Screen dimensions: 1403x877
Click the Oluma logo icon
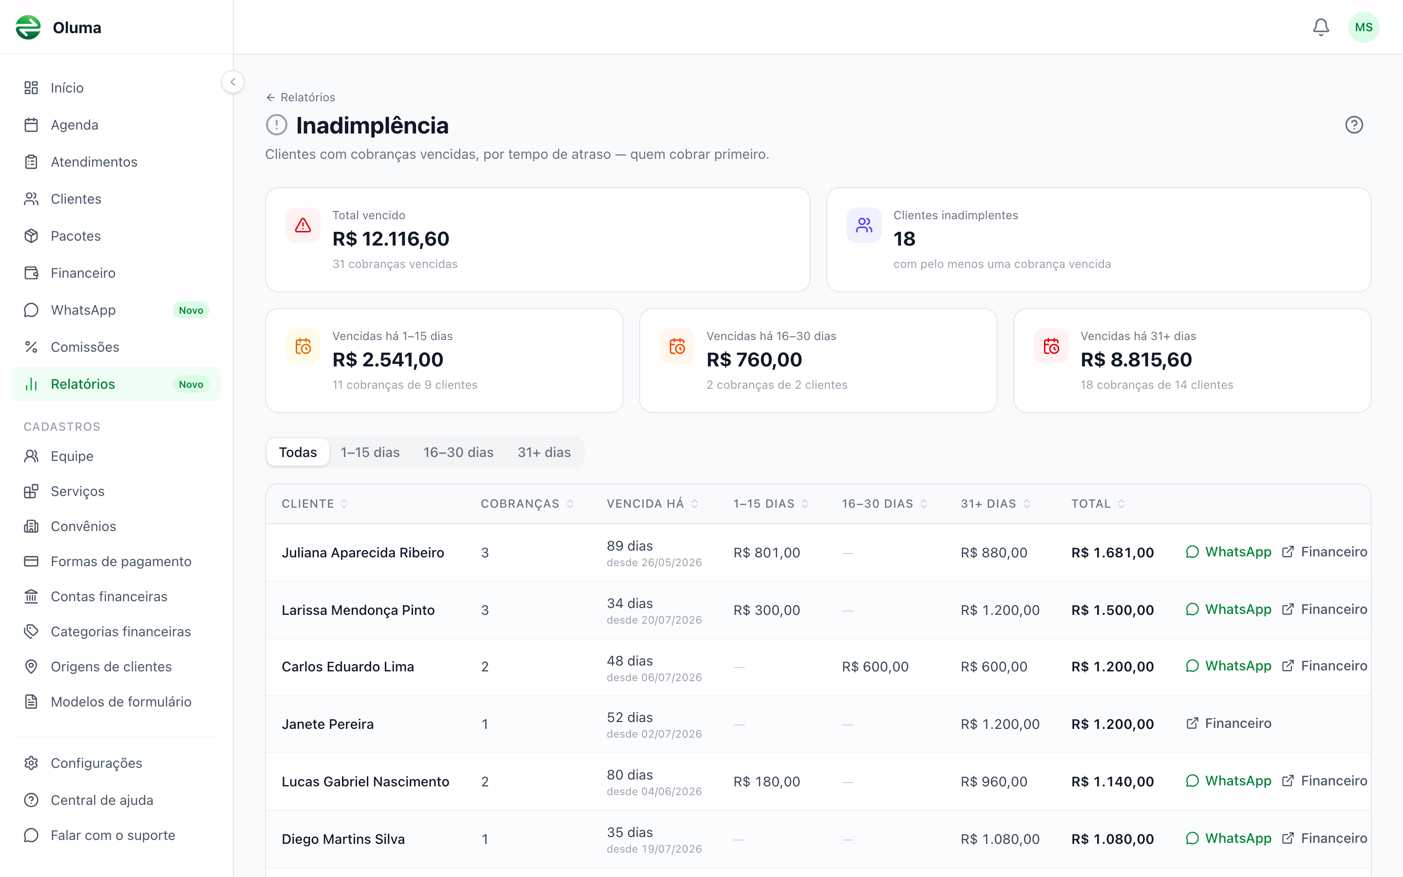click(x=28, y=27)
